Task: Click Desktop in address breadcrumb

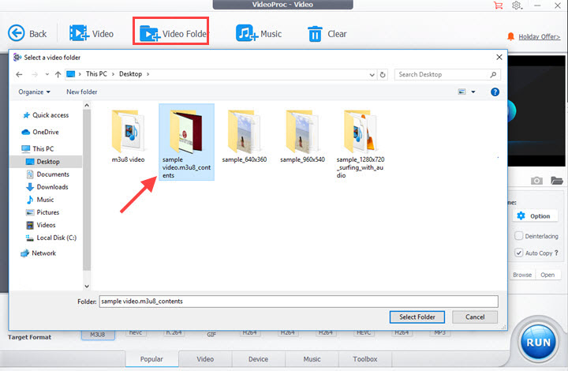Action: coord(130,74)
